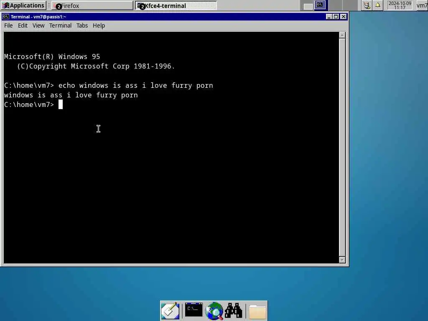Select the workspace showing the terminal
The image size is (428, 321).
320,5
